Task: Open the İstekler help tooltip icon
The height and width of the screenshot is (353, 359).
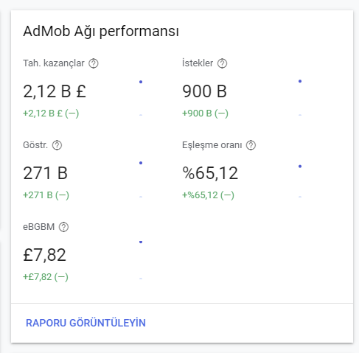Action: [x=222, y=63]
